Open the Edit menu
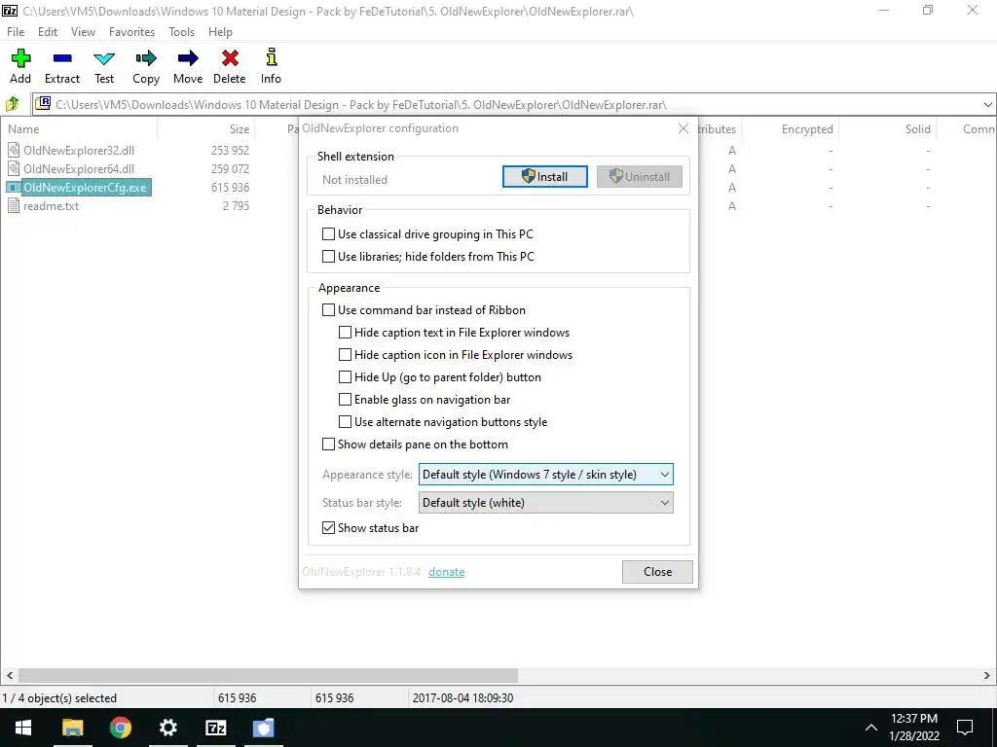 48,32
